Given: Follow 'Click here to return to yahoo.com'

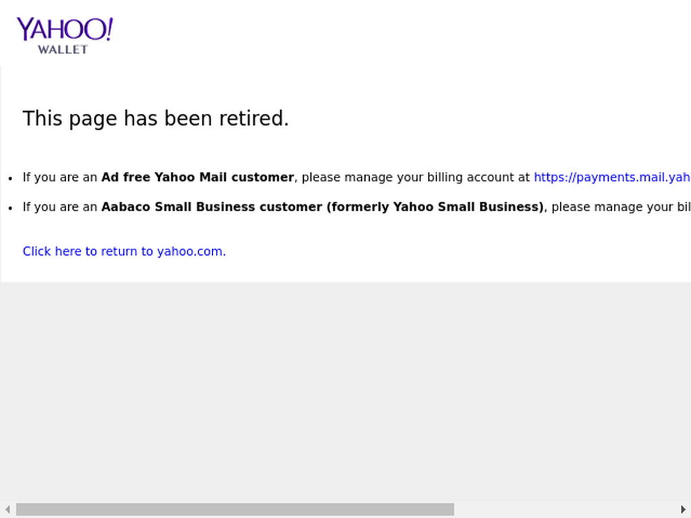Looking at the screenshot, I should 124,251.
